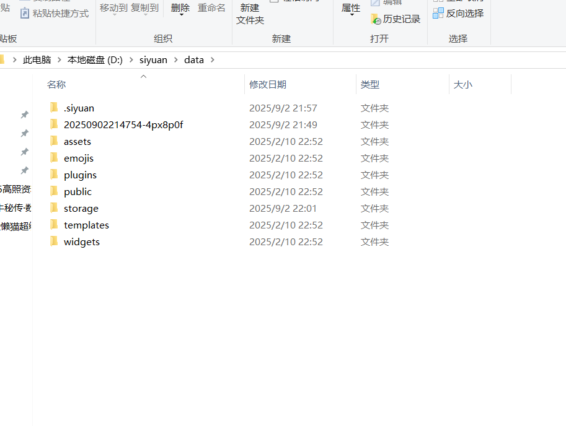Click the plugins folder icon
The width and height of the screenshot is (566, 426).
tap(54, 175)
